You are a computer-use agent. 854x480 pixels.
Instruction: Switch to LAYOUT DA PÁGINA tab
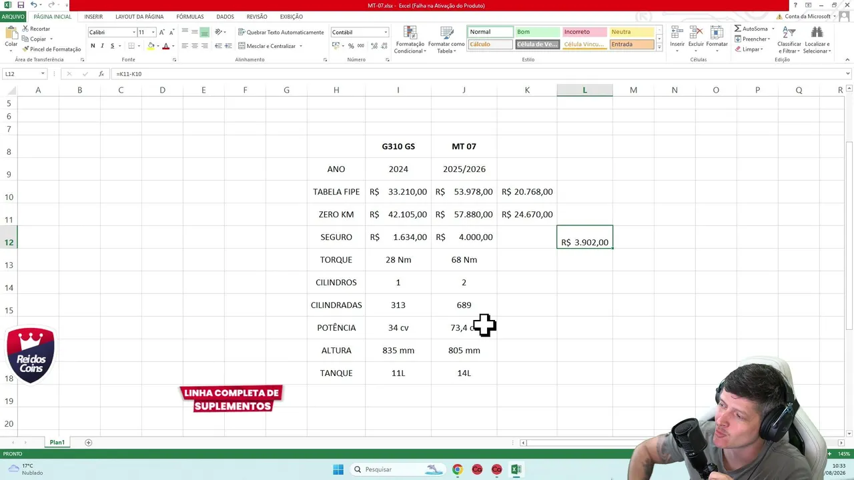(x=139, y=17)
